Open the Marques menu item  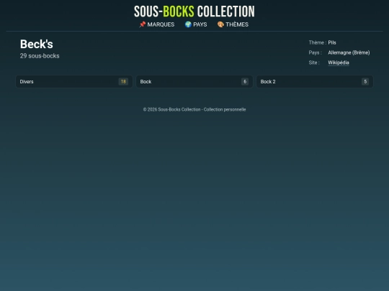click(157, 24)
